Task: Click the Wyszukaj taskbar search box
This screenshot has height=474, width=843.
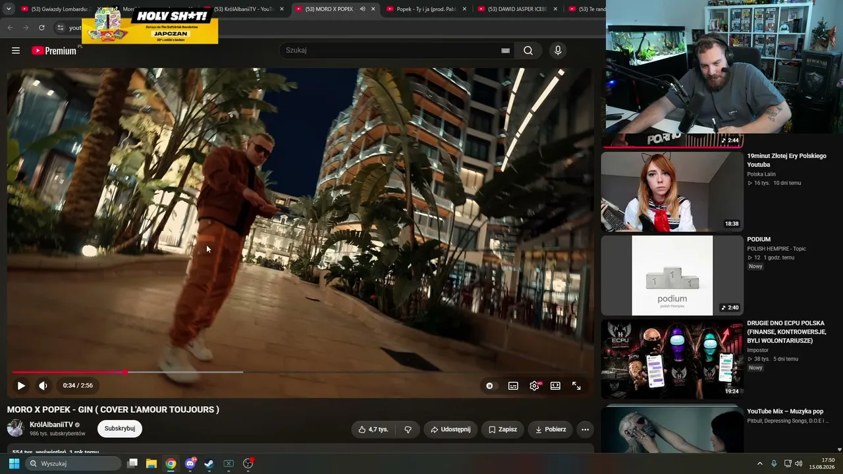Action: (x=74, y=463)
